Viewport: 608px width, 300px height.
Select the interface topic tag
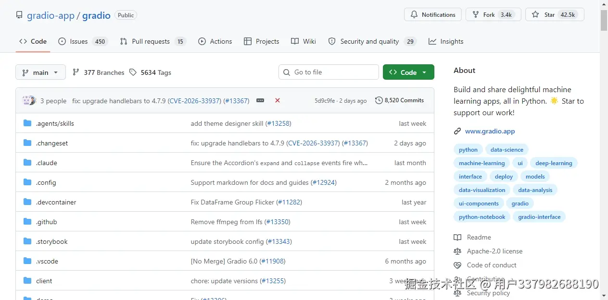click(470, 177)
